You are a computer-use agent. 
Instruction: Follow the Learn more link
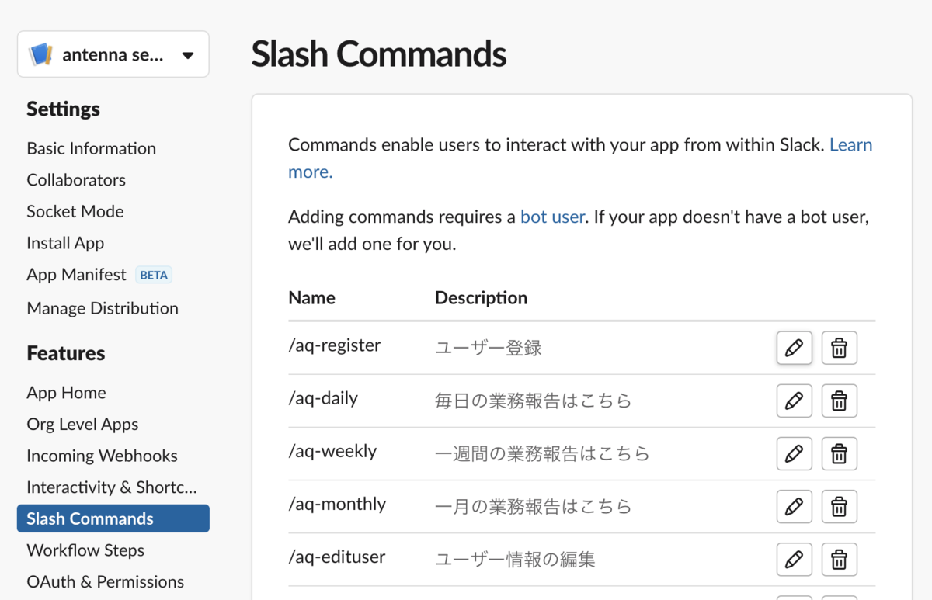point(850,145)
